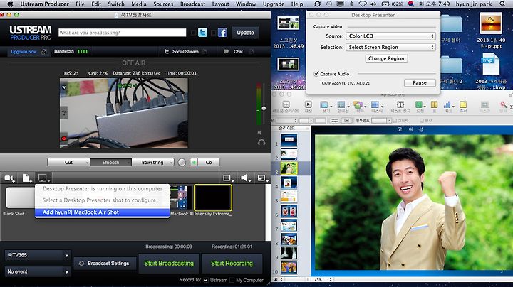The width and height of the screenshot is (513, 287).
Task: Enable the Facebook posting checkbox
Action: pos(213,33)
